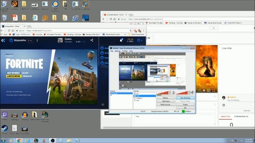Click miniplayer icon on YouTube player

(209, 91)
